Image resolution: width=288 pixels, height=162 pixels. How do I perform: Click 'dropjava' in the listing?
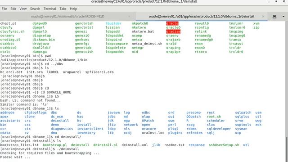pos(40,44)
